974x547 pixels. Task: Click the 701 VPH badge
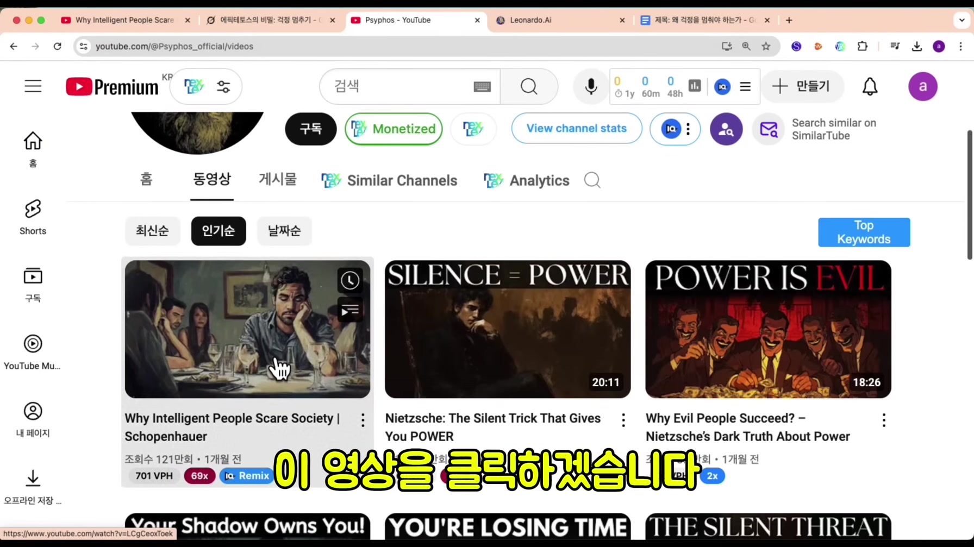click(154, 476)
